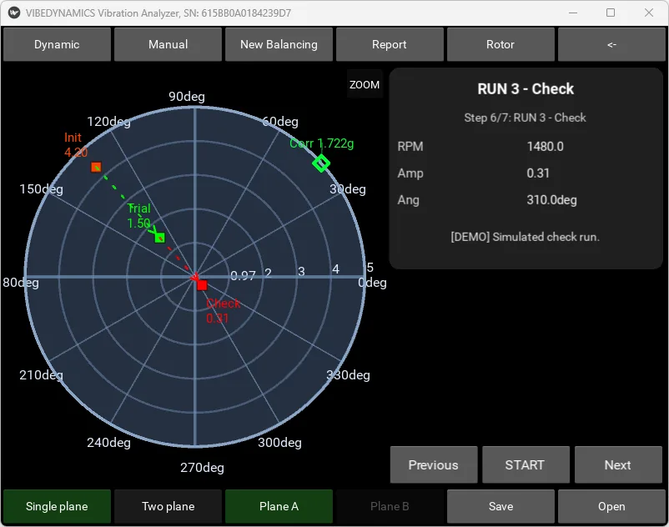669x527 pixels.
Task: Click the orange Init vector marker
Action: 97,167
